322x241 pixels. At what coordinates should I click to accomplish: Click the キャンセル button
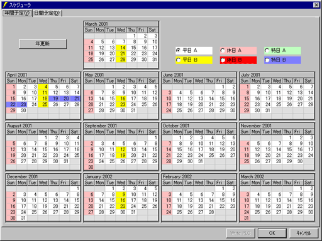[304, 233]
